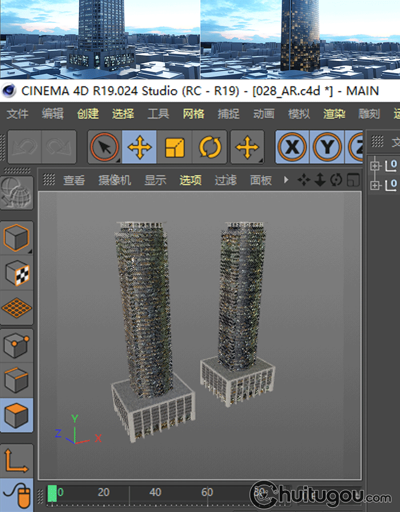Toggle the viewport solo mouse icon
This screenshot has height=512, width=400.
19,495
